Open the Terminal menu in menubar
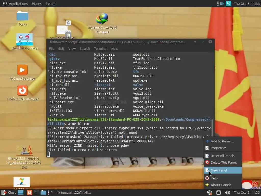 coord(100,48)
